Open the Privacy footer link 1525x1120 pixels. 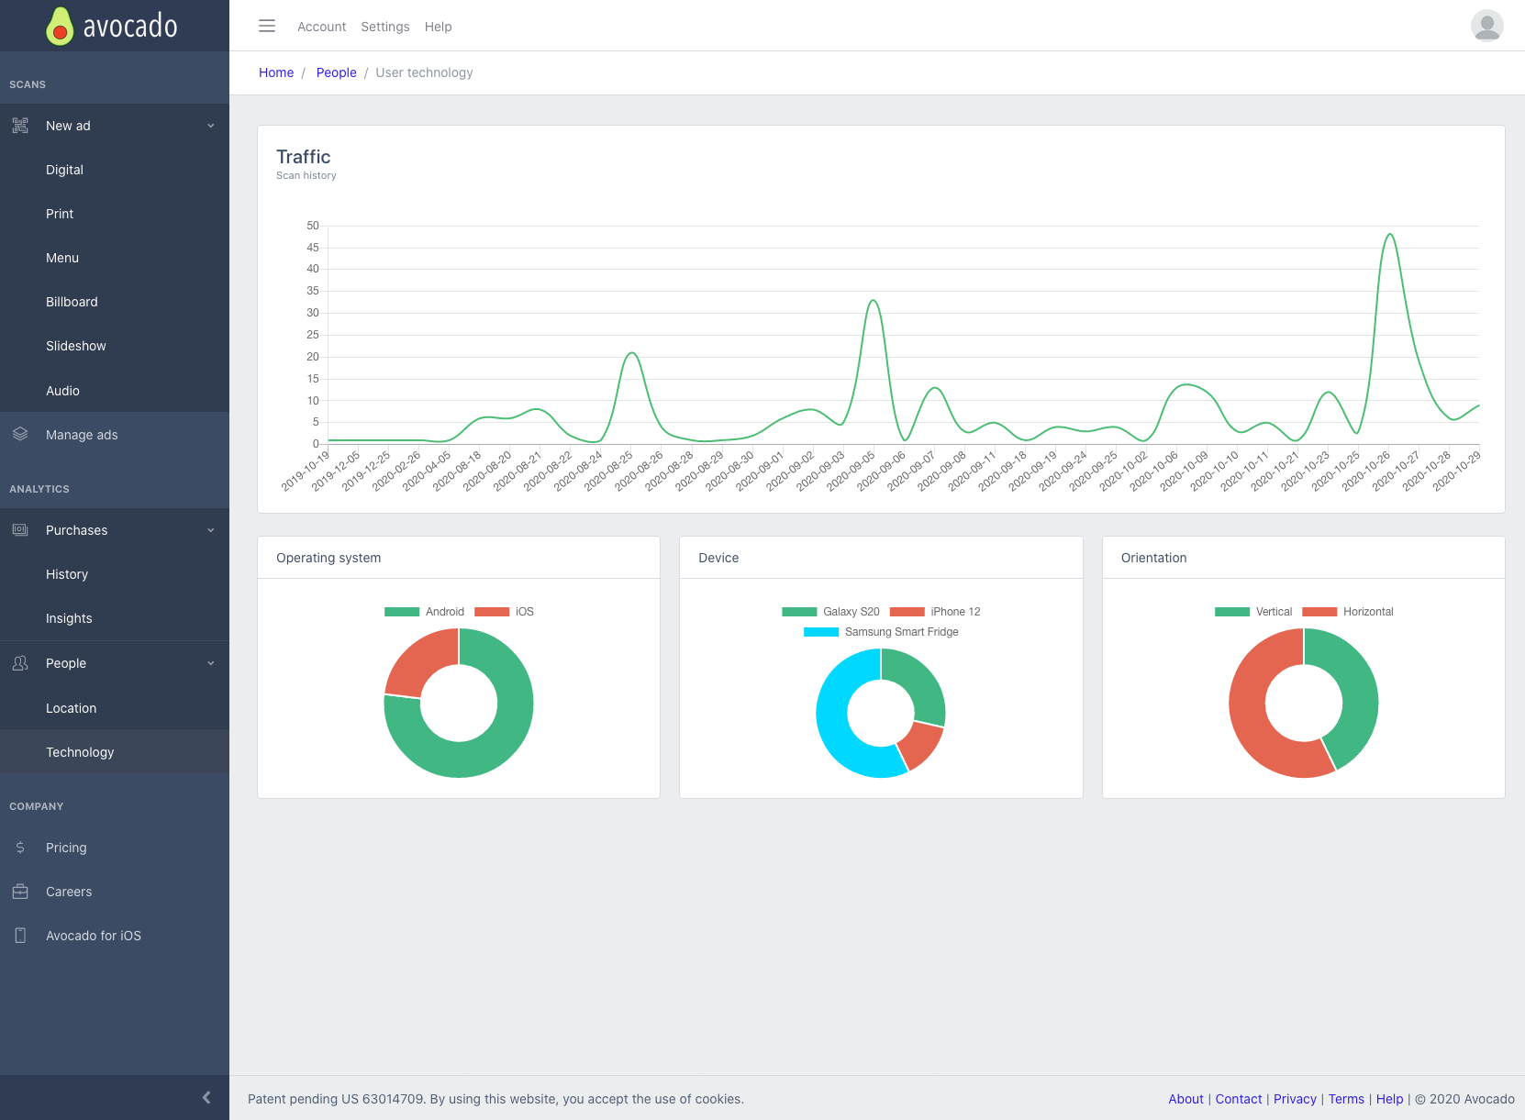1295,1099
